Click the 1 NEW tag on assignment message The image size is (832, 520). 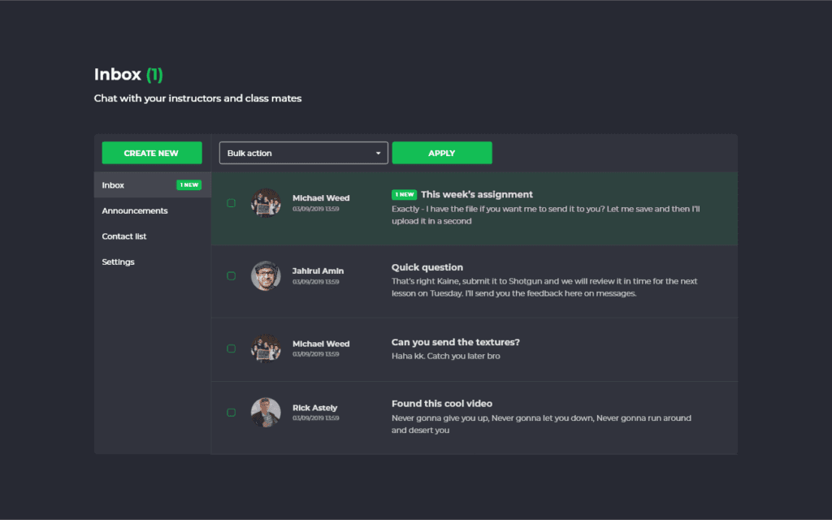click(404, 195)
